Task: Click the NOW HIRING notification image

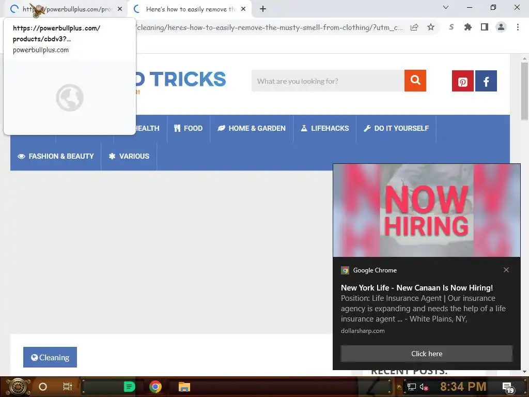Action: pyautogui.click(x=426, y=211)
